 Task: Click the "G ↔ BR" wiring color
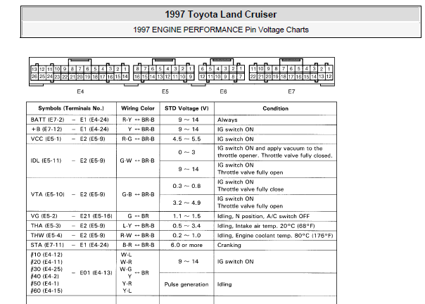tap(138, 216)
